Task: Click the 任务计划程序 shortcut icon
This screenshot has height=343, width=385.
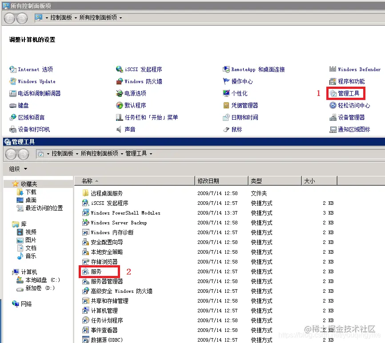Action: (x=85, y=320)
